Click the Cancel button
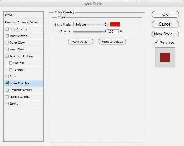 coord(165,24)
